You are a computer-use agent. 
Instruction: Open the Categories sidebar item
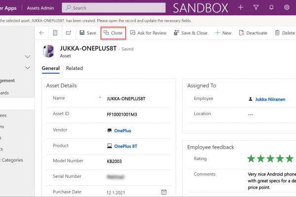coord(12,160)
